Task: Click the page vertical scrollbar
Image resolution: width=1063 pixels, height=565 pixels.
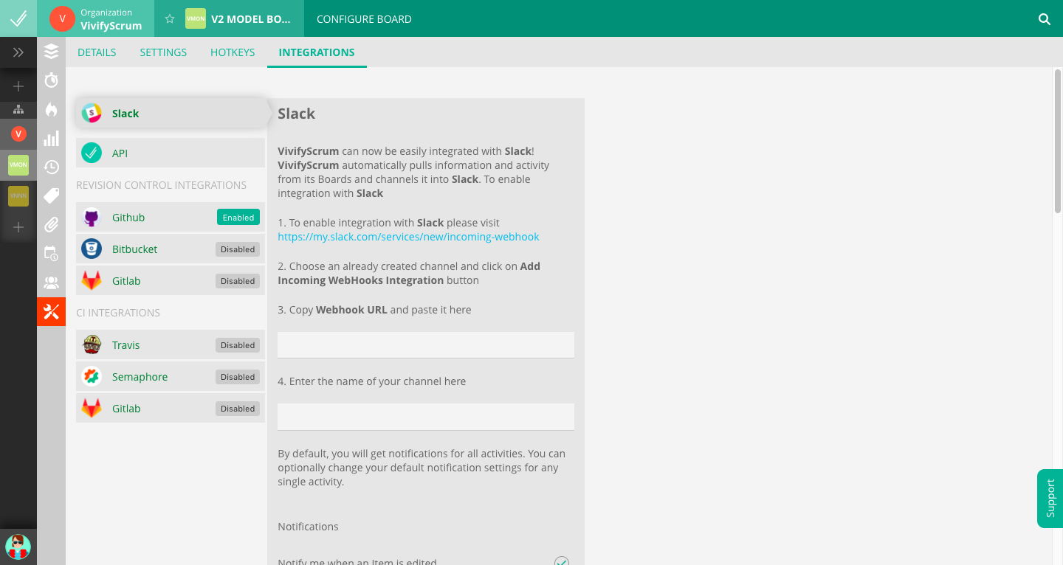Action: tap(1057, 142)
